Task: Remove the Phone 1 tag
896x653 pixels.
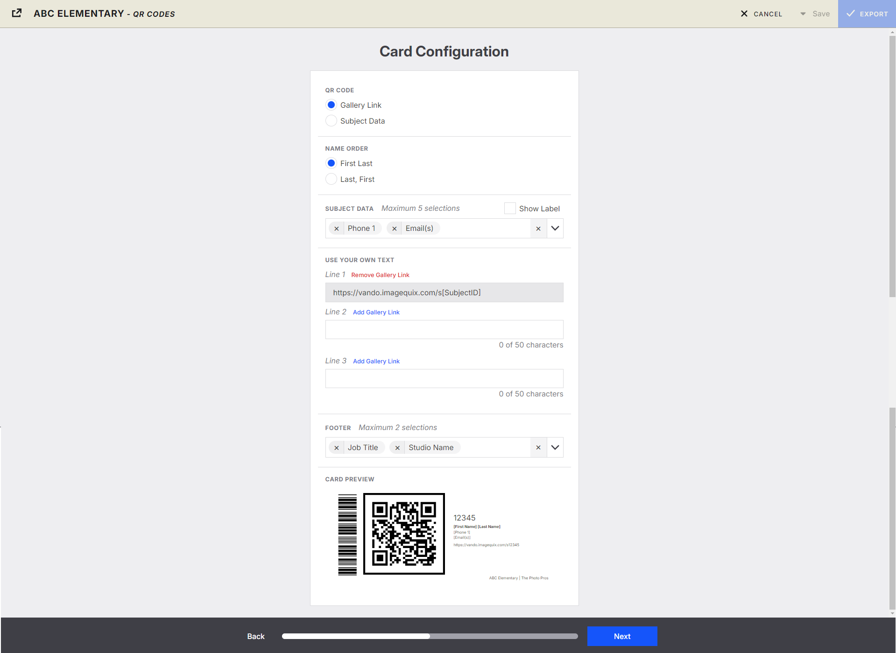Action: click(337, 229)
